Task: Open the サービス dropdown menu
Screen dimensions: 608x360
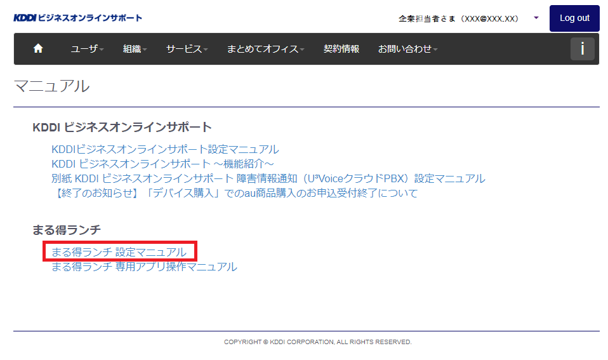Action: click(x=187, y=49)
